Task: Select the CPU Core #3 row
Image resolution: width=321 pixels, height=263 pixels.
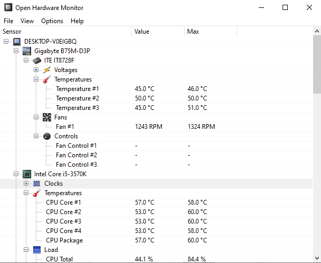Action: coord(156,221)
